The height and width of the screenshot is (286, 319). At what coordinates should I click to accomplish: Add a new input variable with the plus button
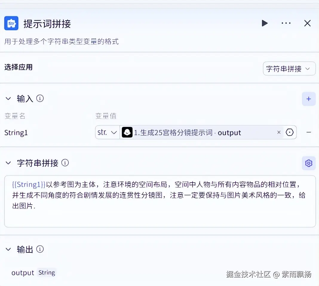pos(309,99)
